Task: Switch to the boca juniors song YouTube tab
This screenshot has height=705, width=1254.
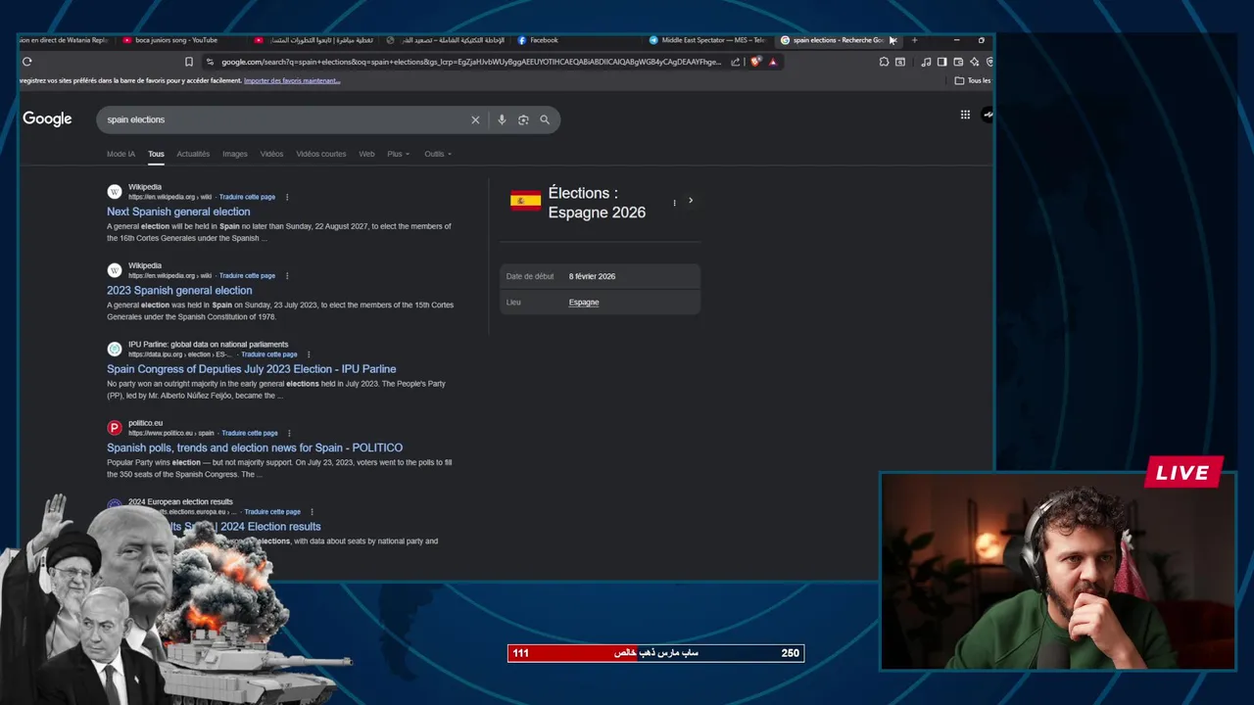Action: coord(176,40)
